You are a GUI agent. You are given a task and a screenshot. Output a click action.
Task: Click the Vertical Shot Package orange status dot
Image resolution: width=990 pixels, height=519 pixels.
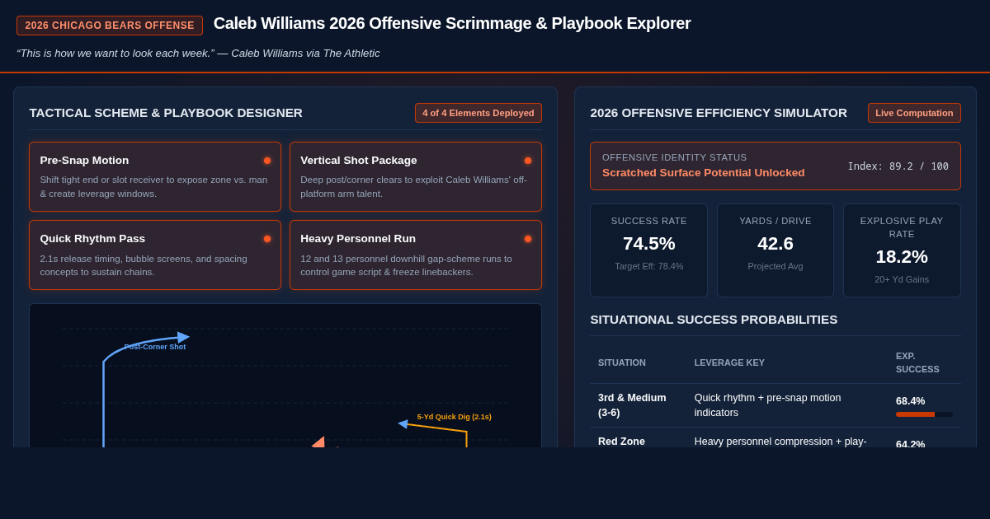pos(528,161)
